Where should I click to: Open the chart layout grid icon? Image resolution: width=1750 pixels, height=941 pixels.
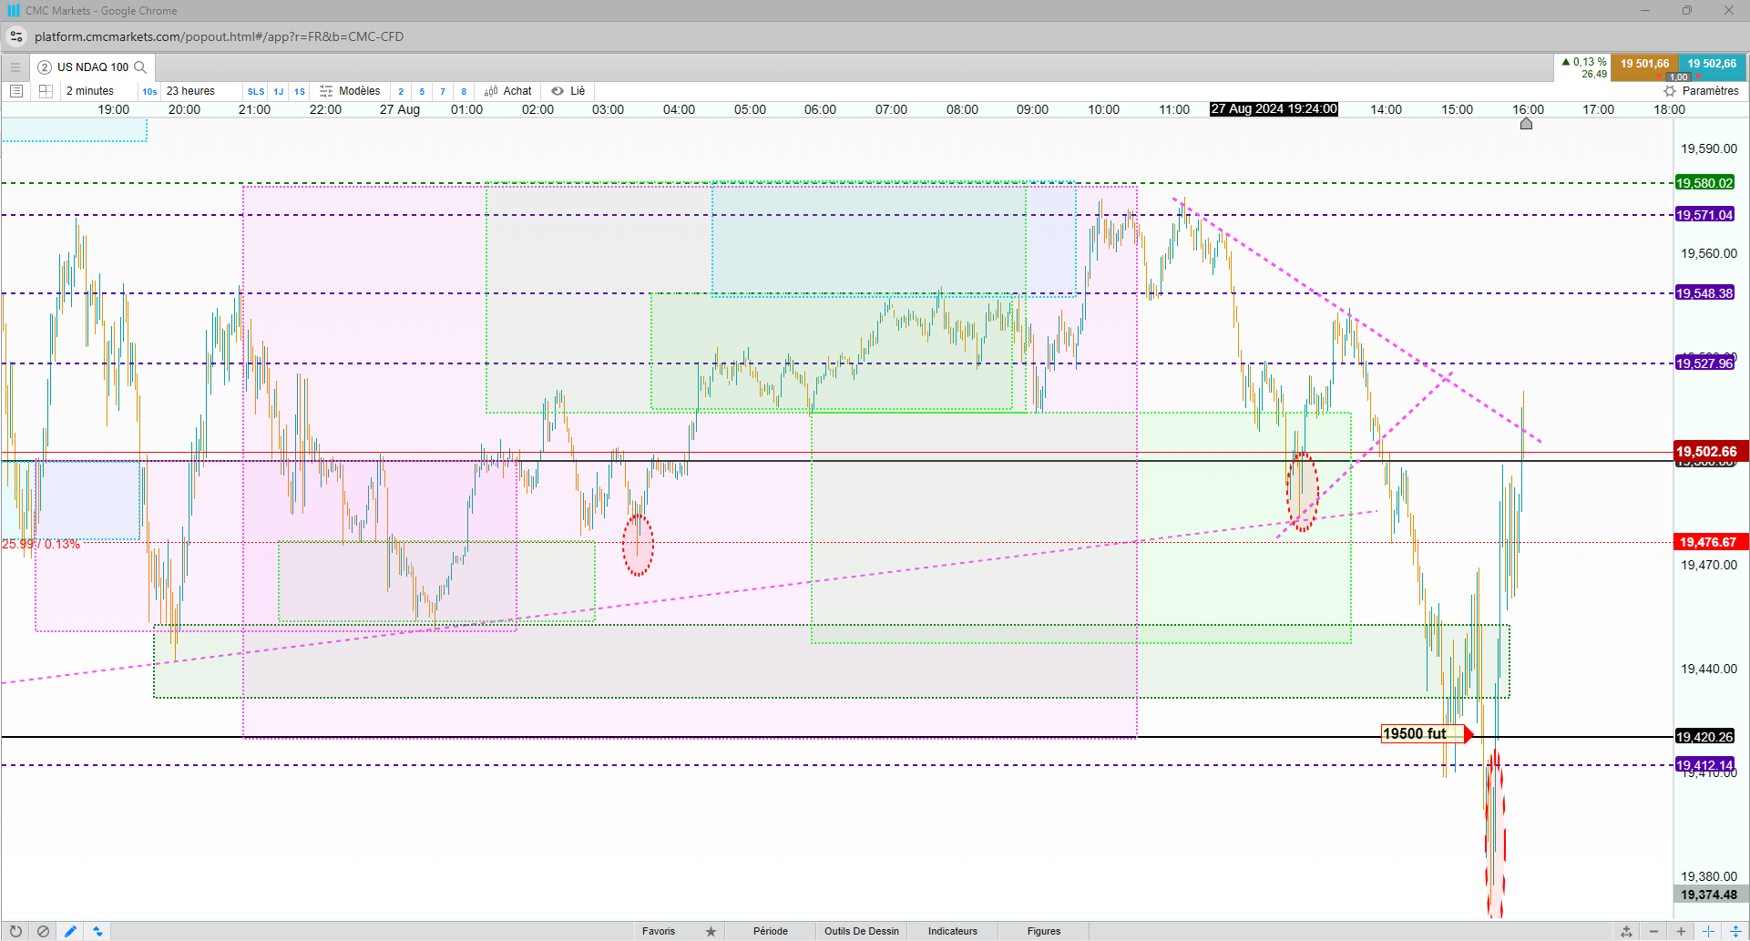pyautogui.click(x=46, y=91)
